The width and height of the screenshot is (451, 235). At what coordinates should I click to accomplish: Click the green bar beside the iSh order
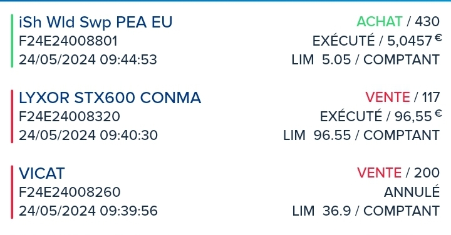12,41
